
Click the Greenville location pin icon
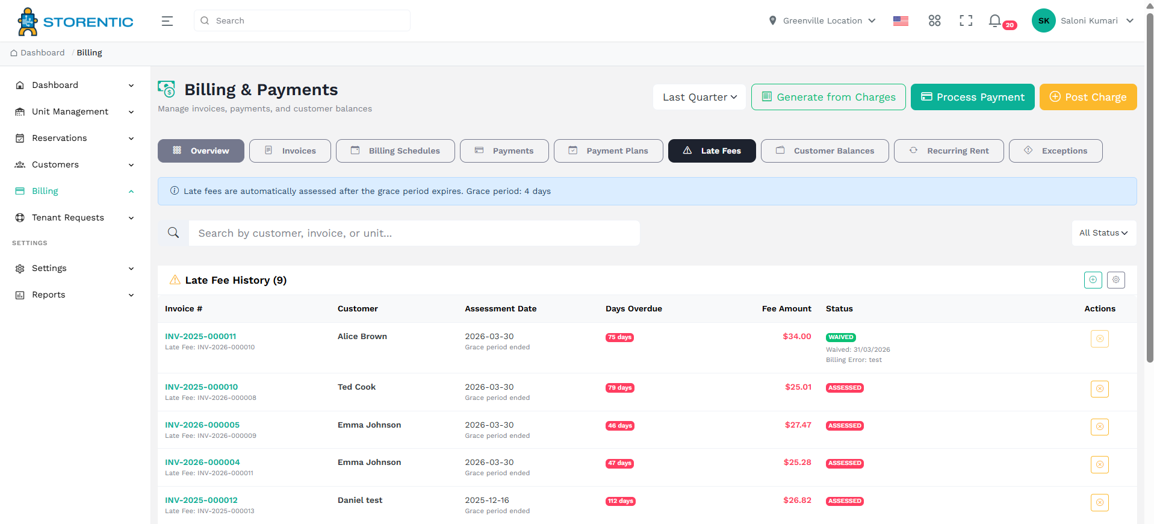click(773, 21)
